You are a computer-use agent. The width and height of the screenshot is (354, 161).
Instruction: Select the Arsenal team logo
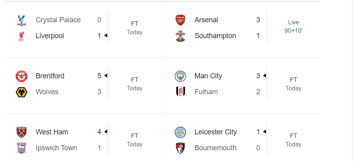180,20
